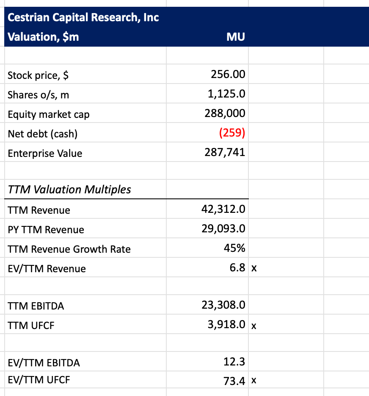Select the TTM Valuation Multiples heading
369x396 pixels.
coord(69,190)
